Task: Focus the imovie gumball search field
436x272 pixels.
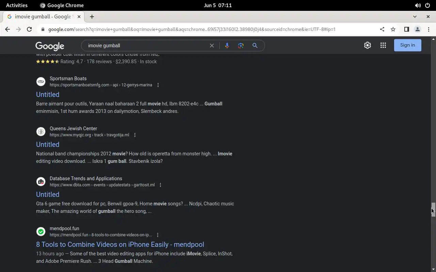Action: (146, 46)
